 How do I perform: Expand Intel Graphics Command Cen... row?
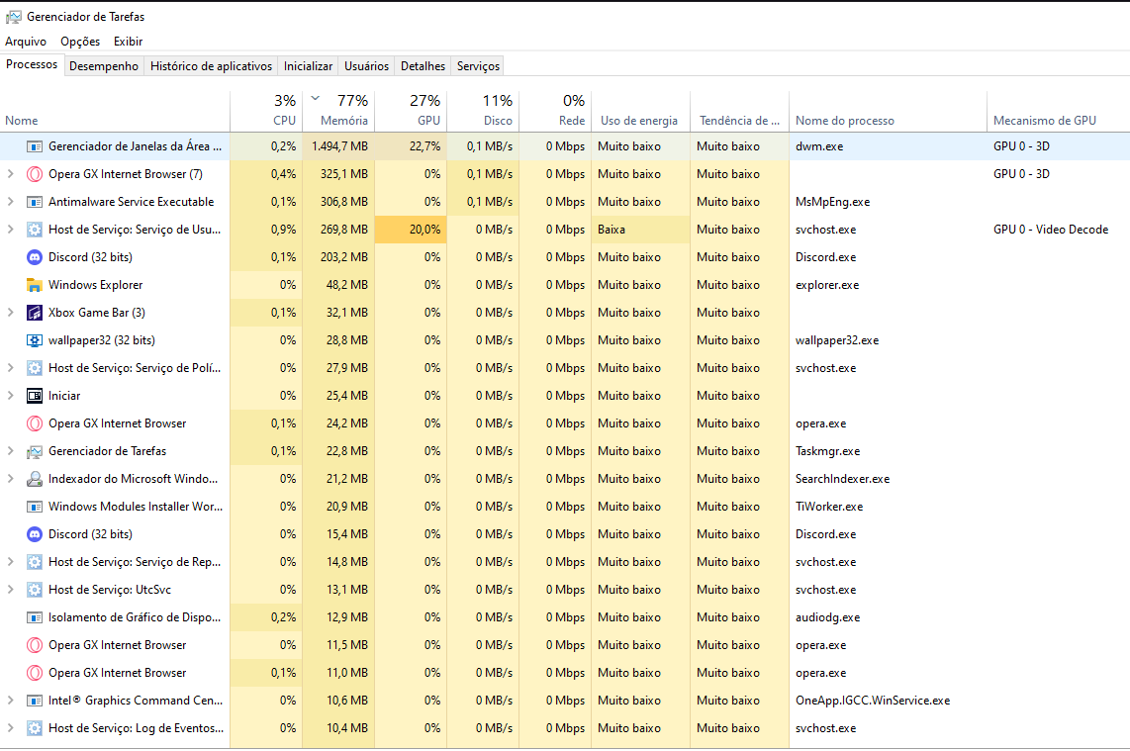coord(10,701)
